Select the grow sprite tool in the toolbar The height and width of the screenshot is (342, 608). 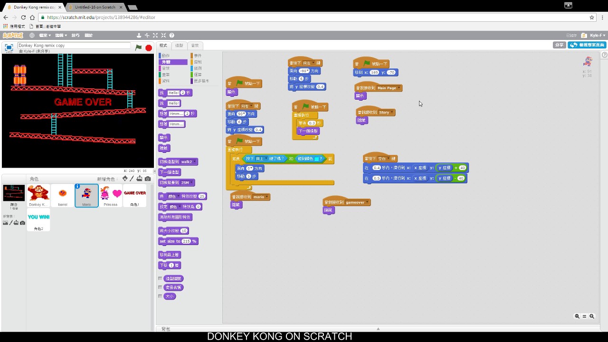pyautogui.click(x=155, y=35)
